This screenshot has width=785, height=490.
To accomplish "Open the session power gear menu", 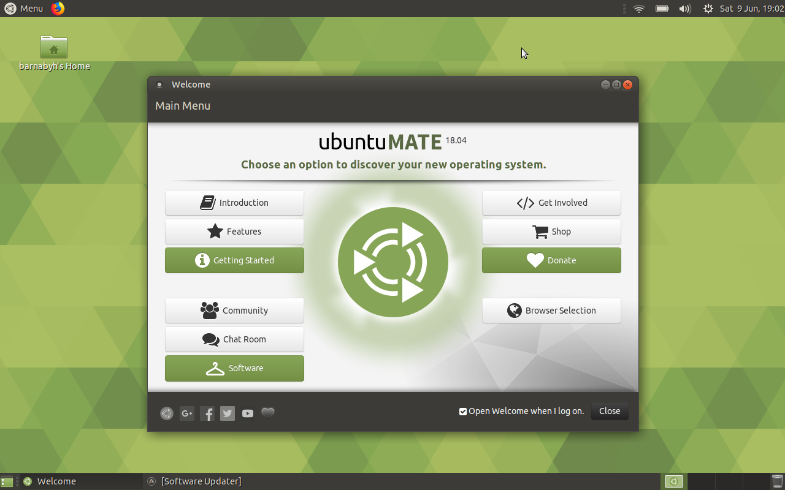I will click(708, 9).
